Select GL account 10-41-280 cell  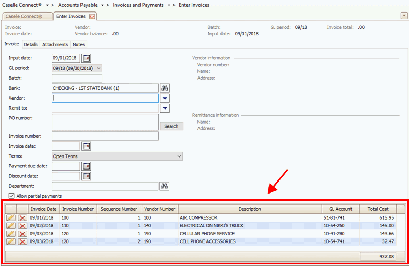pyautogui.click(x=341, y=234)
